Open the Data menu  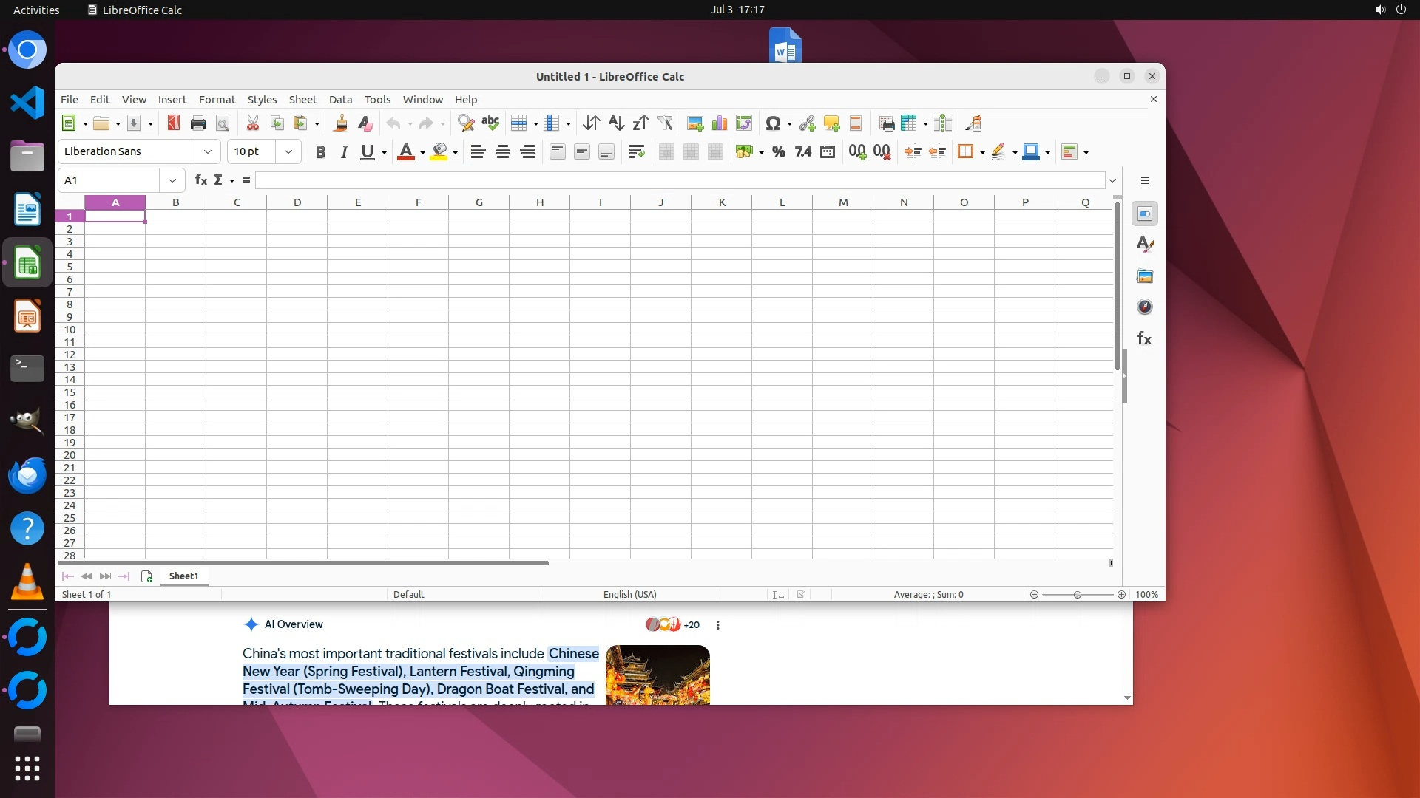pos(340,100)
